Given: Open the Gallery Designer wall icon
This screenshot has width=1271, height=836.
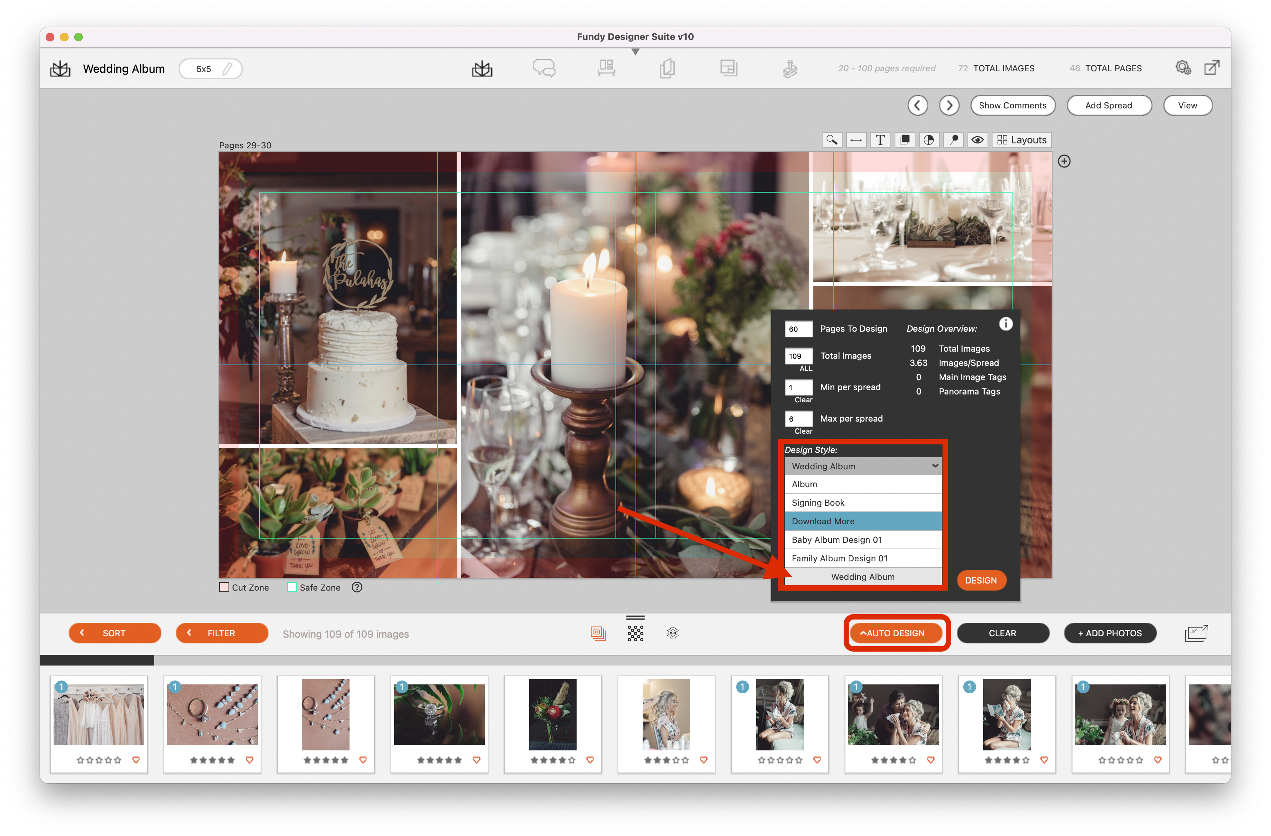Looking at the screenshot, I should tap(606, 69).
